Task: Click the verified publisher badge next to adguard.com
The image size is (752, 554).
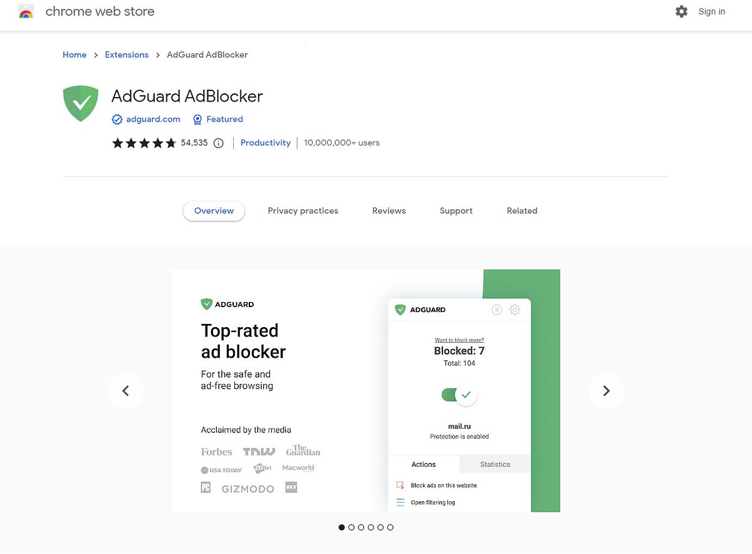Action: click(117, 119)
